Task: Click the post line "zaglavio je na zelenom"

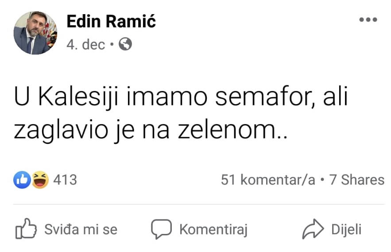Action: point(151,131)
